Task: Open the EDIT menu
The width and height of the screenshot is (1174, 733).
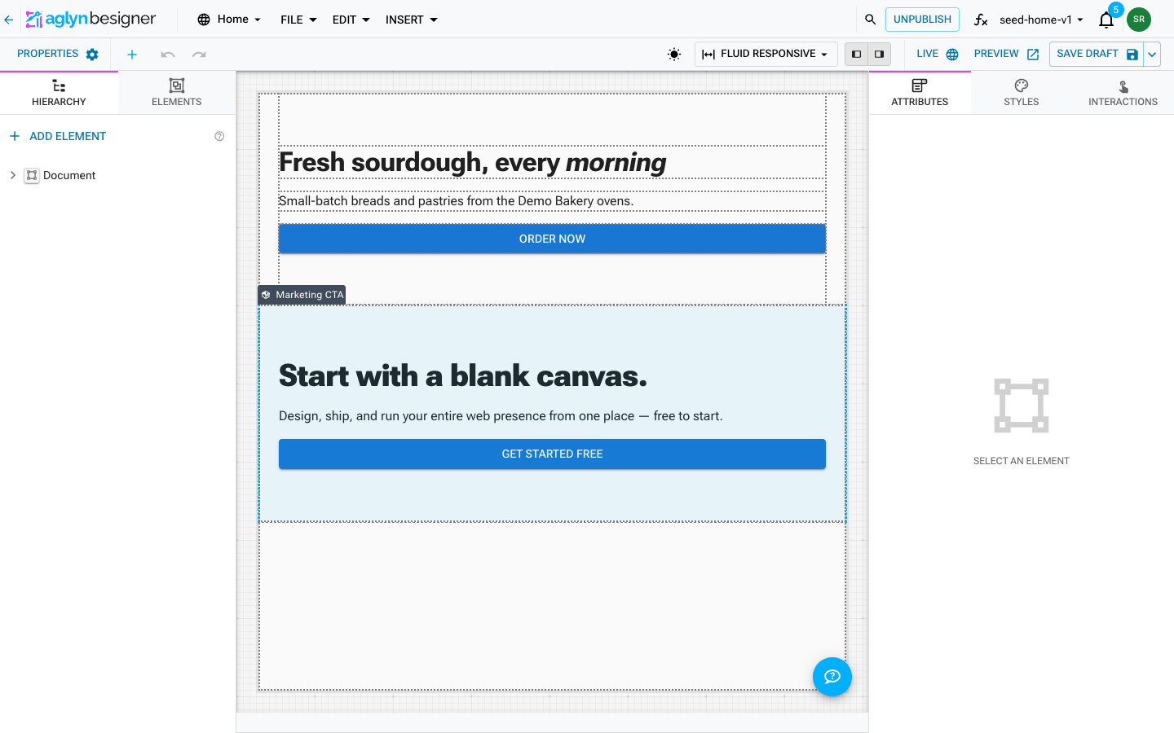Action: (351, 20)
